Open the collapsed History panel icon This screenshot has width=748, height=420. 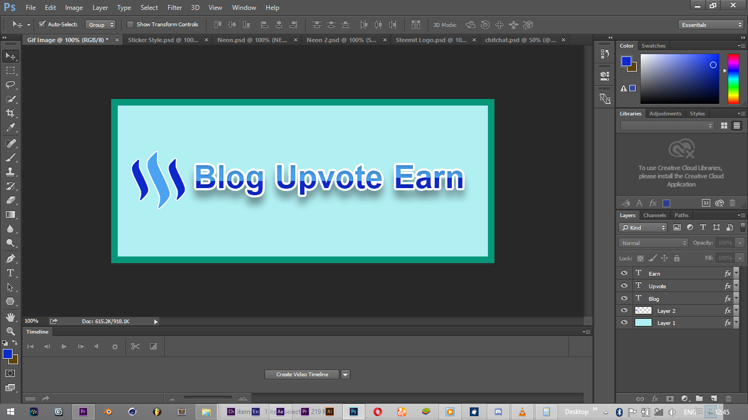pyautogui.click(x=605, y=54)
